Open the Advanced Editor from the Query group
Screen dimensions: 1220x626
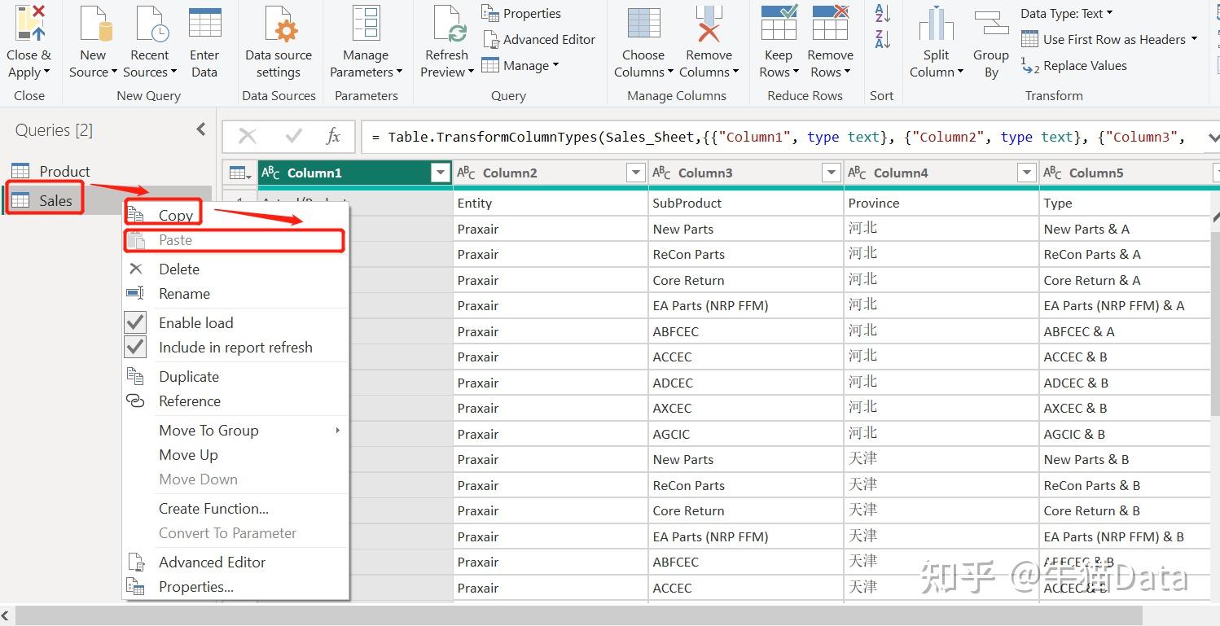[540, 39]
